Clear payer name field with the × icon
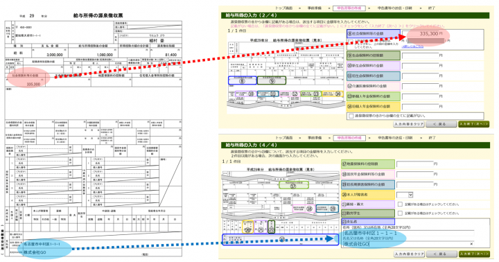The width and height of the screenshot is (499, 262). click(471, 244)
